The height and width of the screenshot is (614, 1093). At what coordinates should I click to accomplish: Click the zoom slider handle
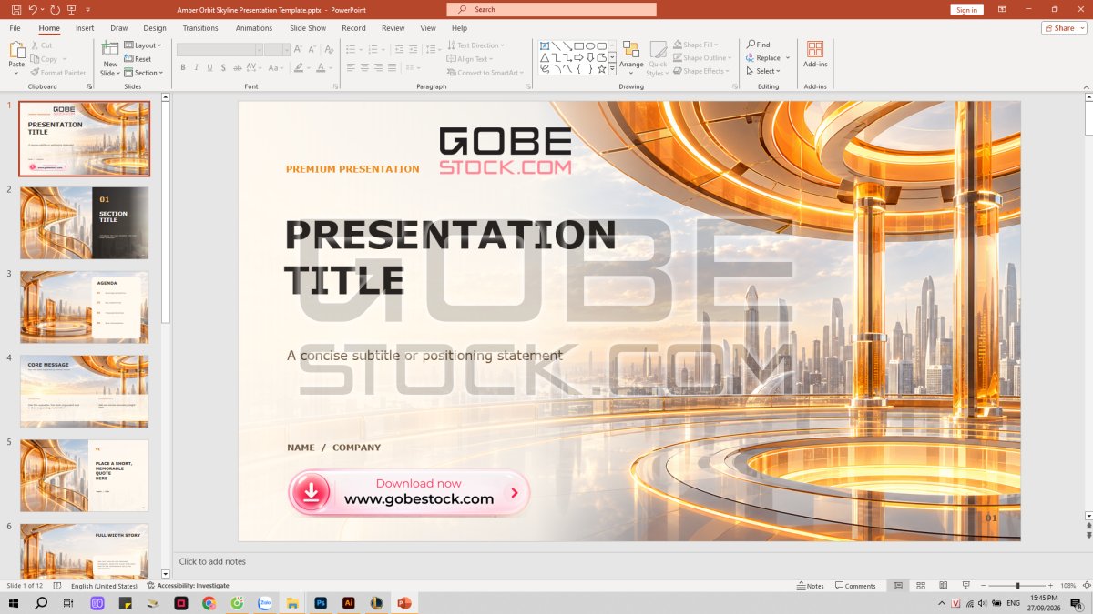pos(1018,586)
